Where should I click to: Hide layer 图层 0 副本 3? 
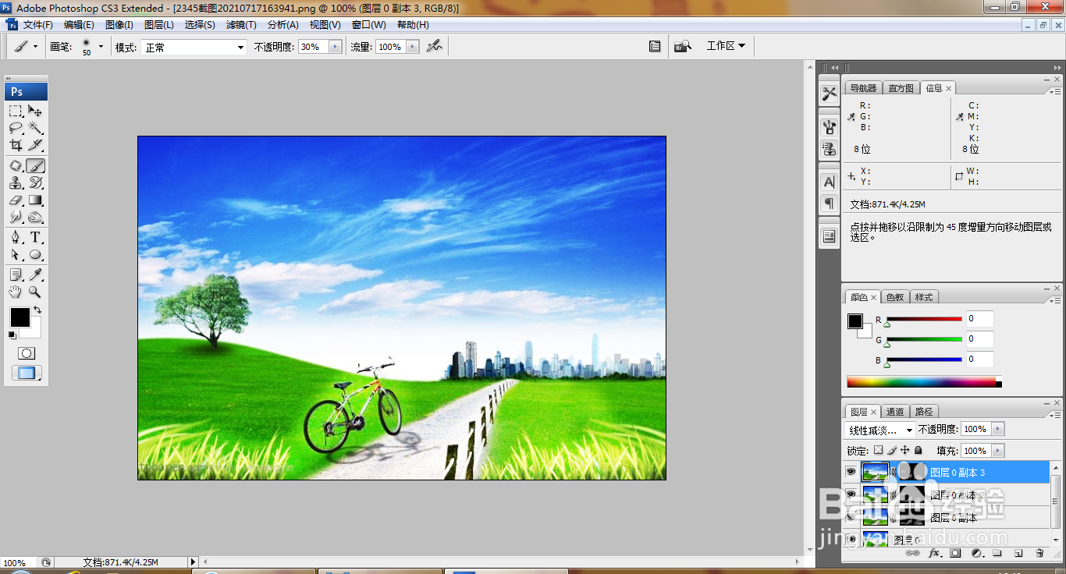tap(851, 472)
